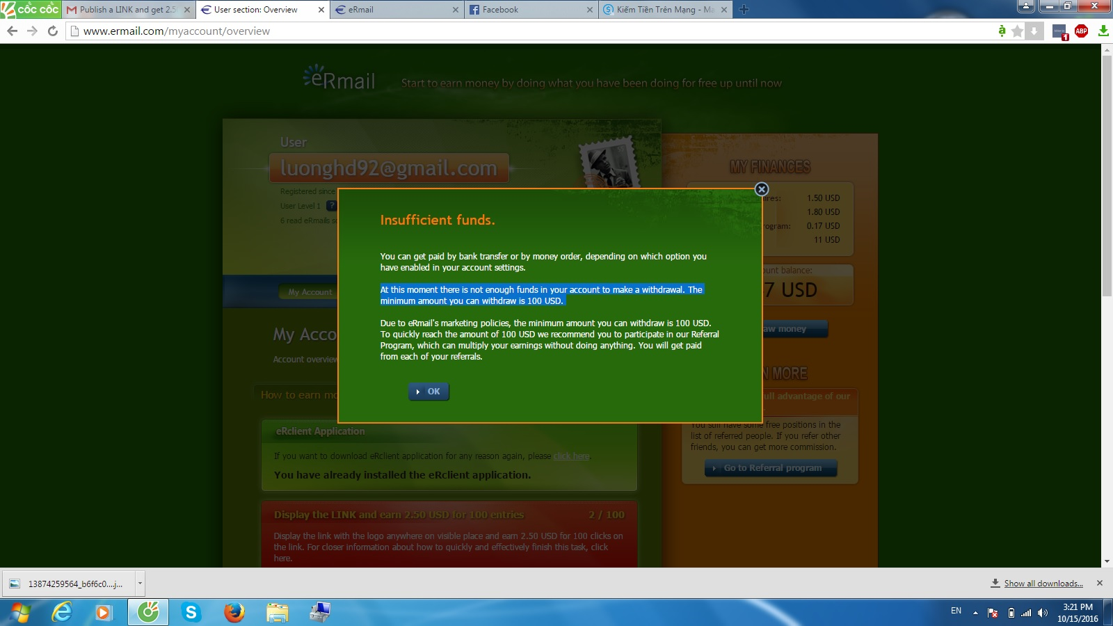Click the eRmail logo in page header
The width and height of the screenshot is (1113, 626).
pyautogui.click(x=339, y=79)
